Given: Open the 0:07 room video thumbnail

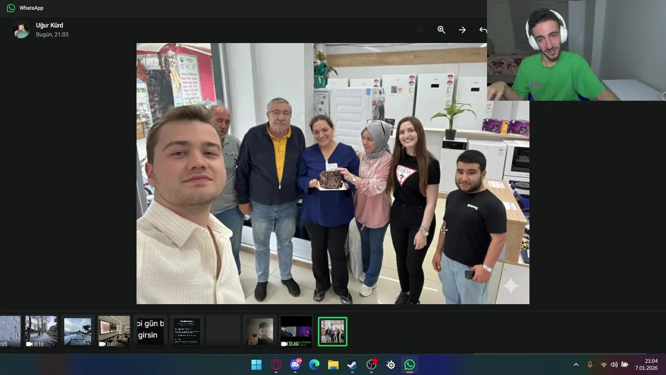Looking at the screenshot, I should click(114, 331).
